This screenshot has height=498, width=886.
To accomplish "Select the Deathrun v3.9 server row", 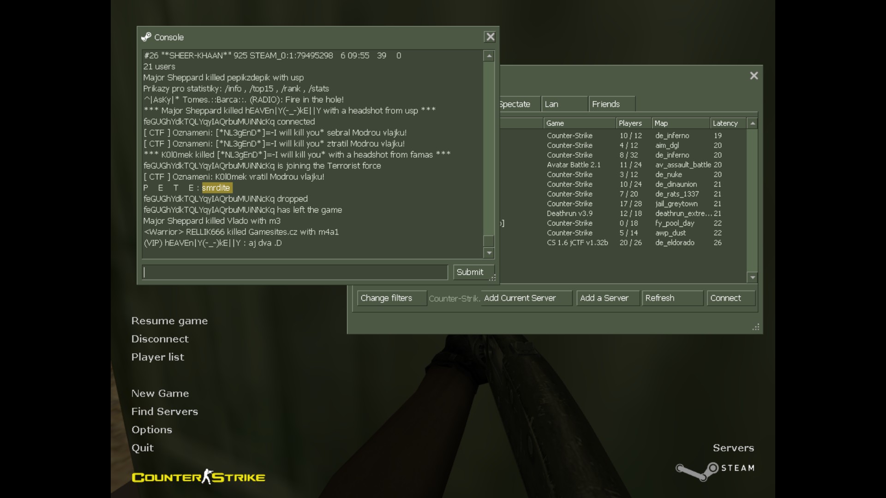I will click(x=623, y=213).
